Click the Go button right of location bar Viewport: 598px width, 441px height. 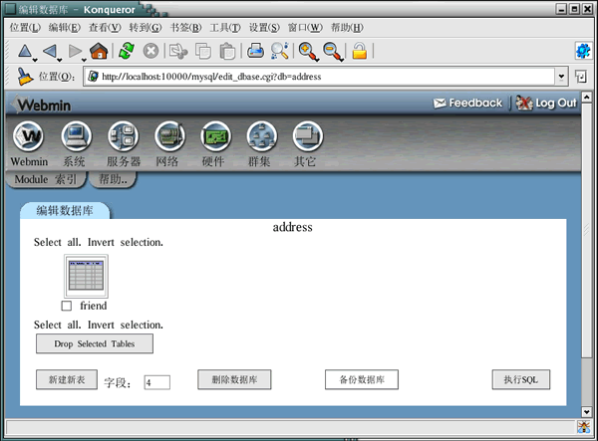[x=581, y=77]
